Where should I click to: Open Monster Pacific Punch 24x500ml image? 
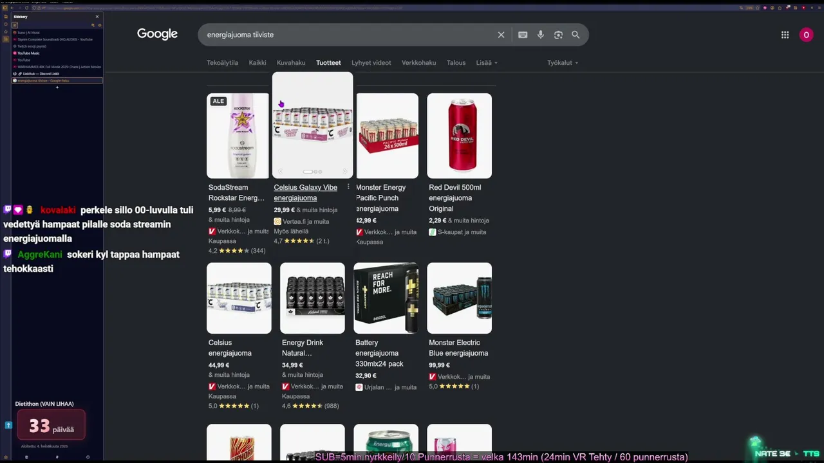388,136
